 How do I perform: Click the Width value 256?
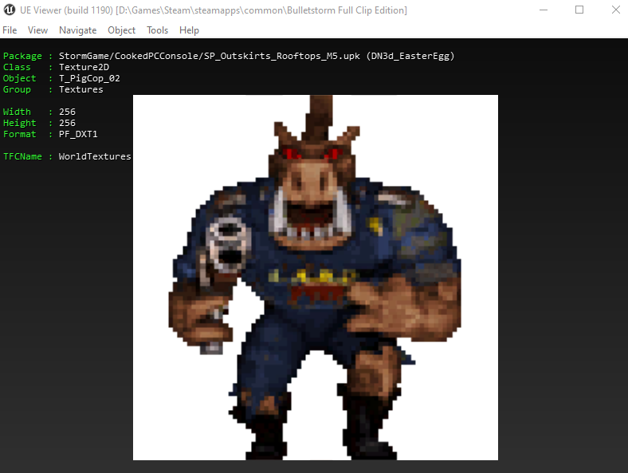tap(67, 112)
